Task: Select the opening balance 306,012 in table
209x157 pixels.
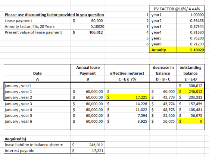Action: 191,86
